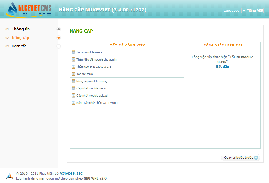Click hourglass icon beside Cập nhật module upload
Viewport: 269px width, 183px height.
[73, 95]
